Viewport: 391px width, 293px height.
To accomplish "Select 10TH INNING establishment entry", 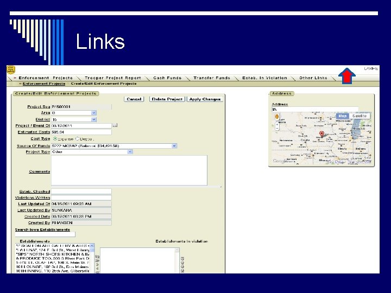I will (52, 271).
